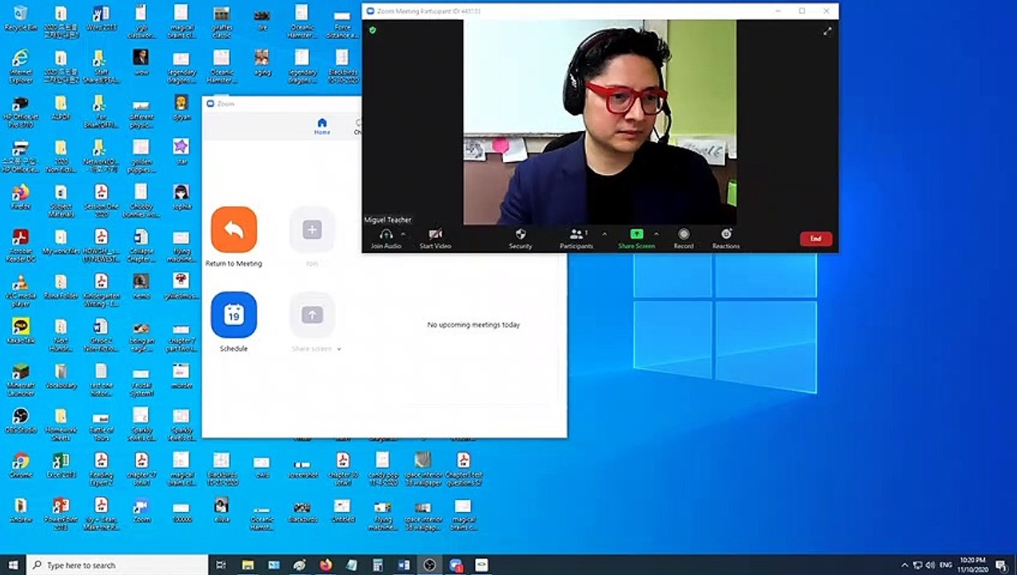Open Word from the taskbar
The height and width of the screenshot is (575, 1017).
tap(404, 565)
